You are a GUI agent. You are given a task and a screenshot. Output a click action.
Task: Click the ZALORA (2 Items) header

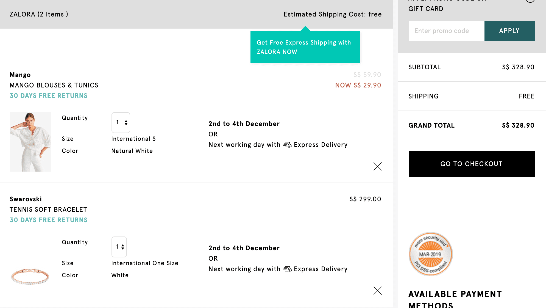[x=39, y=14]
